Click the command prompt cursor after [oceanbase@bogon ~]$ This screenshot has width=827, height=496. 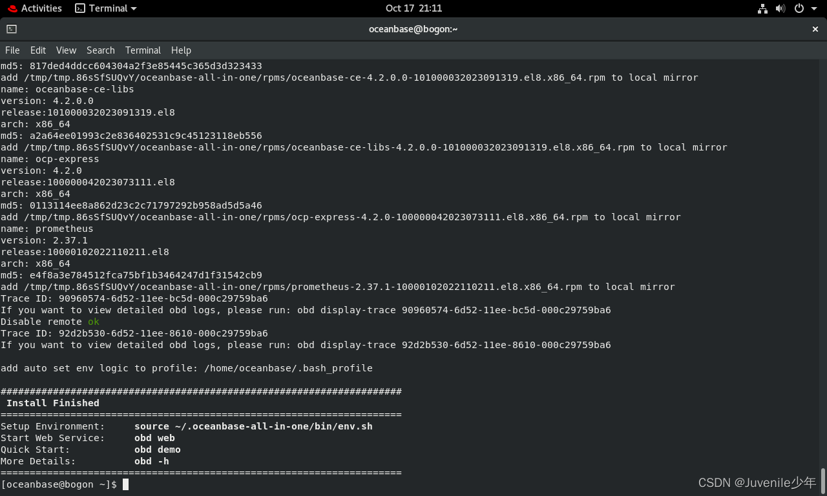click(x=126, y=484)
